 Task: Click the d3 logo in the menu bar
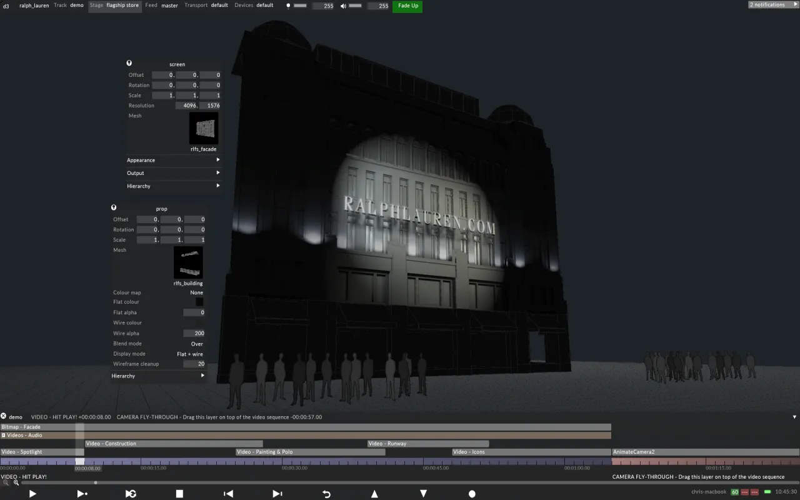coord(6,6)
